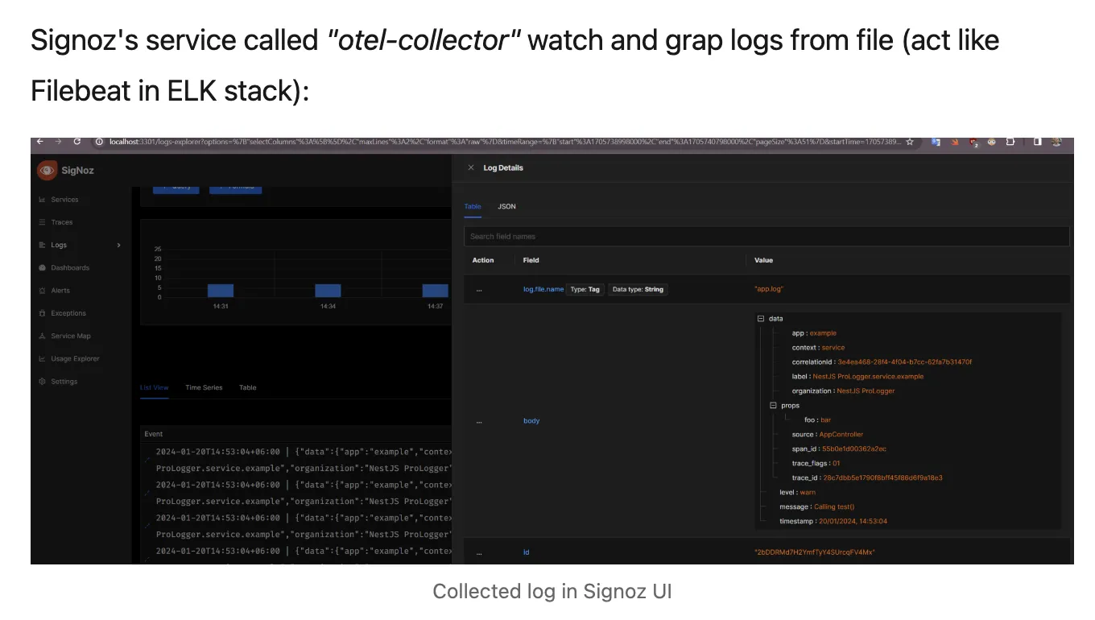Click the SigNoz eye logo
The width and height of the screenshot is (1095, 620).
click(x=47, y=170)
